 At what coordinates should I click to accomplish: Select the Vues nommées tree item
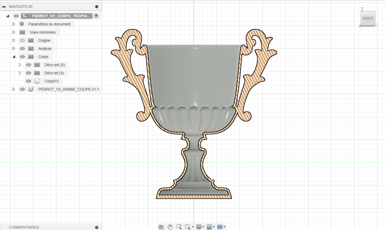[x=42, y=32]
